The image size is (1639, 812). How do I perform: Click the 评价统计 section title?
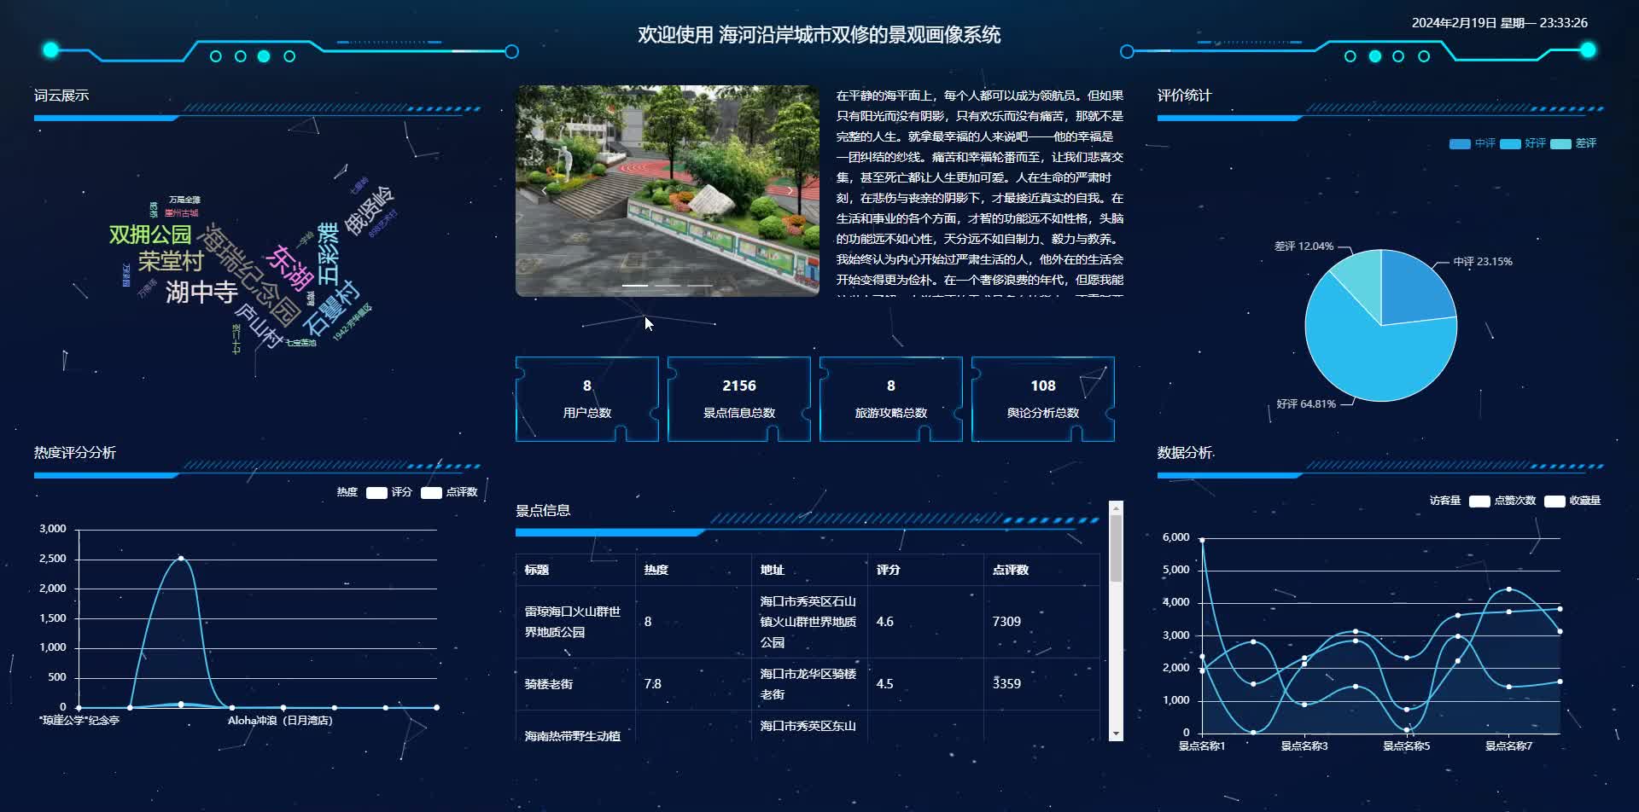click(x=1185, y=96)
